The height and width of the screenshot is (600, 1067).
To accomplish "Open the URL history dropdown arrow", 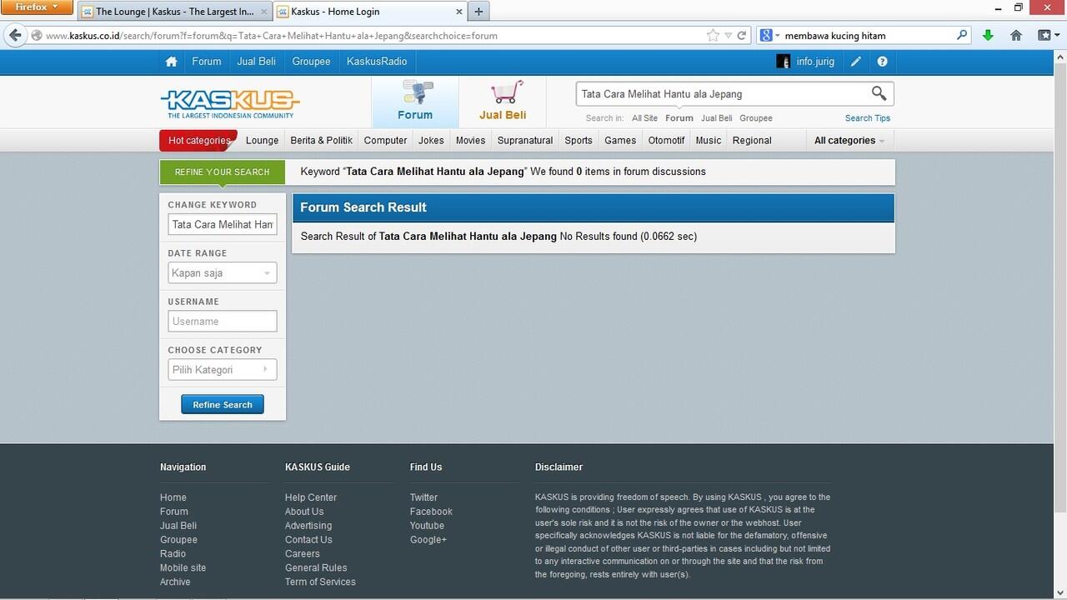I will pyautogui.click(x=729, y=36).
